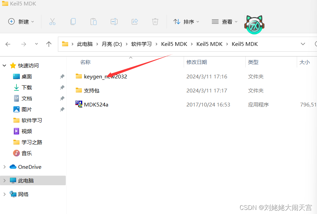317x214 pixels.
Task: Click the MDK524a installer icon
Action: click(x=78, y=104)
